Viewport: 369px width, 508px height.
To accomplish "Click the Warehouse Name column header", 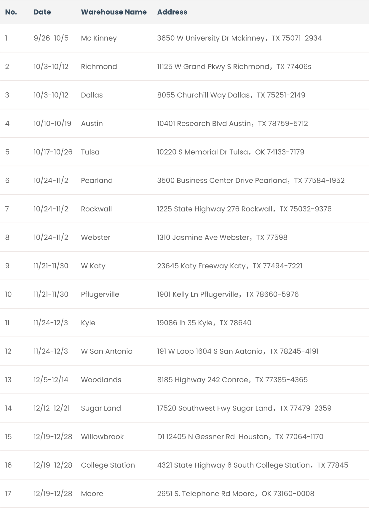I will [114, 12].
